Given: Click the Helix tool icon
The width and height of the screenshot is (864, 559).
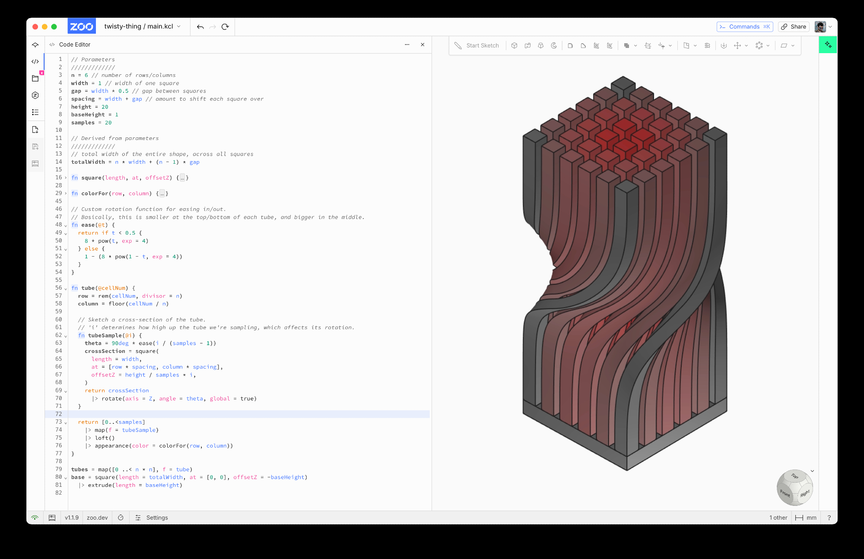Looking at the screenshot, I should pyautogui.click(x=707, y=45).
